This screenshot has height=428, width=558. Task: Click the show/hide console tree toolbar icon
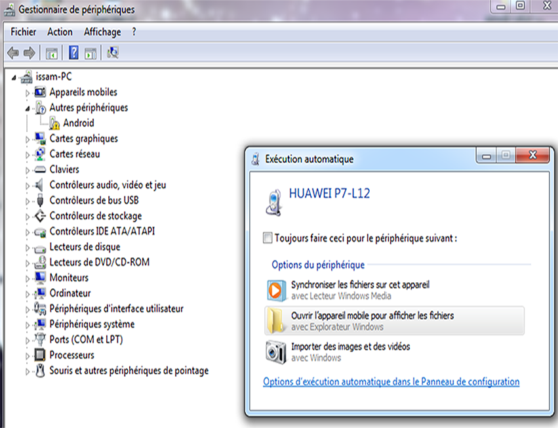point(52,53)
